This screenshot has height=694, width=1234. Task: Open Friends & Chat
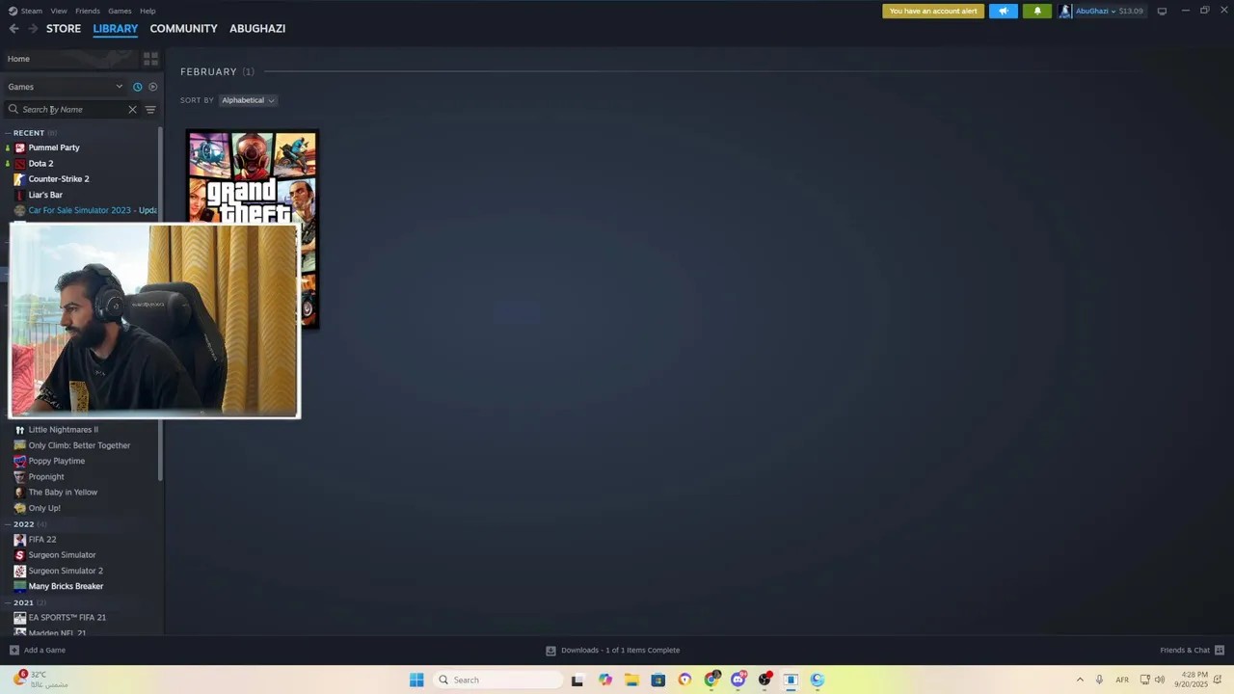1185,650
